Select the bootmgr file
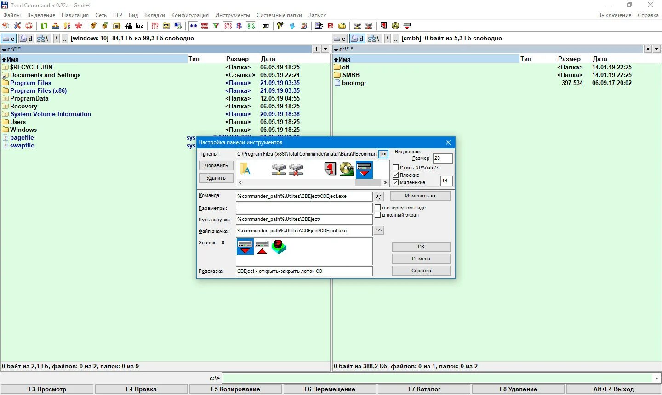This screenshot has height=395, width=662. coord(354,83)
